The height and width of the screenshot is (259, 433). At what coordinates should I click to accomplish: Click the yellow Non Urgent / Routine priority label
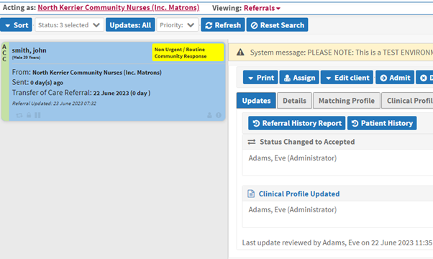click(188, 53)
